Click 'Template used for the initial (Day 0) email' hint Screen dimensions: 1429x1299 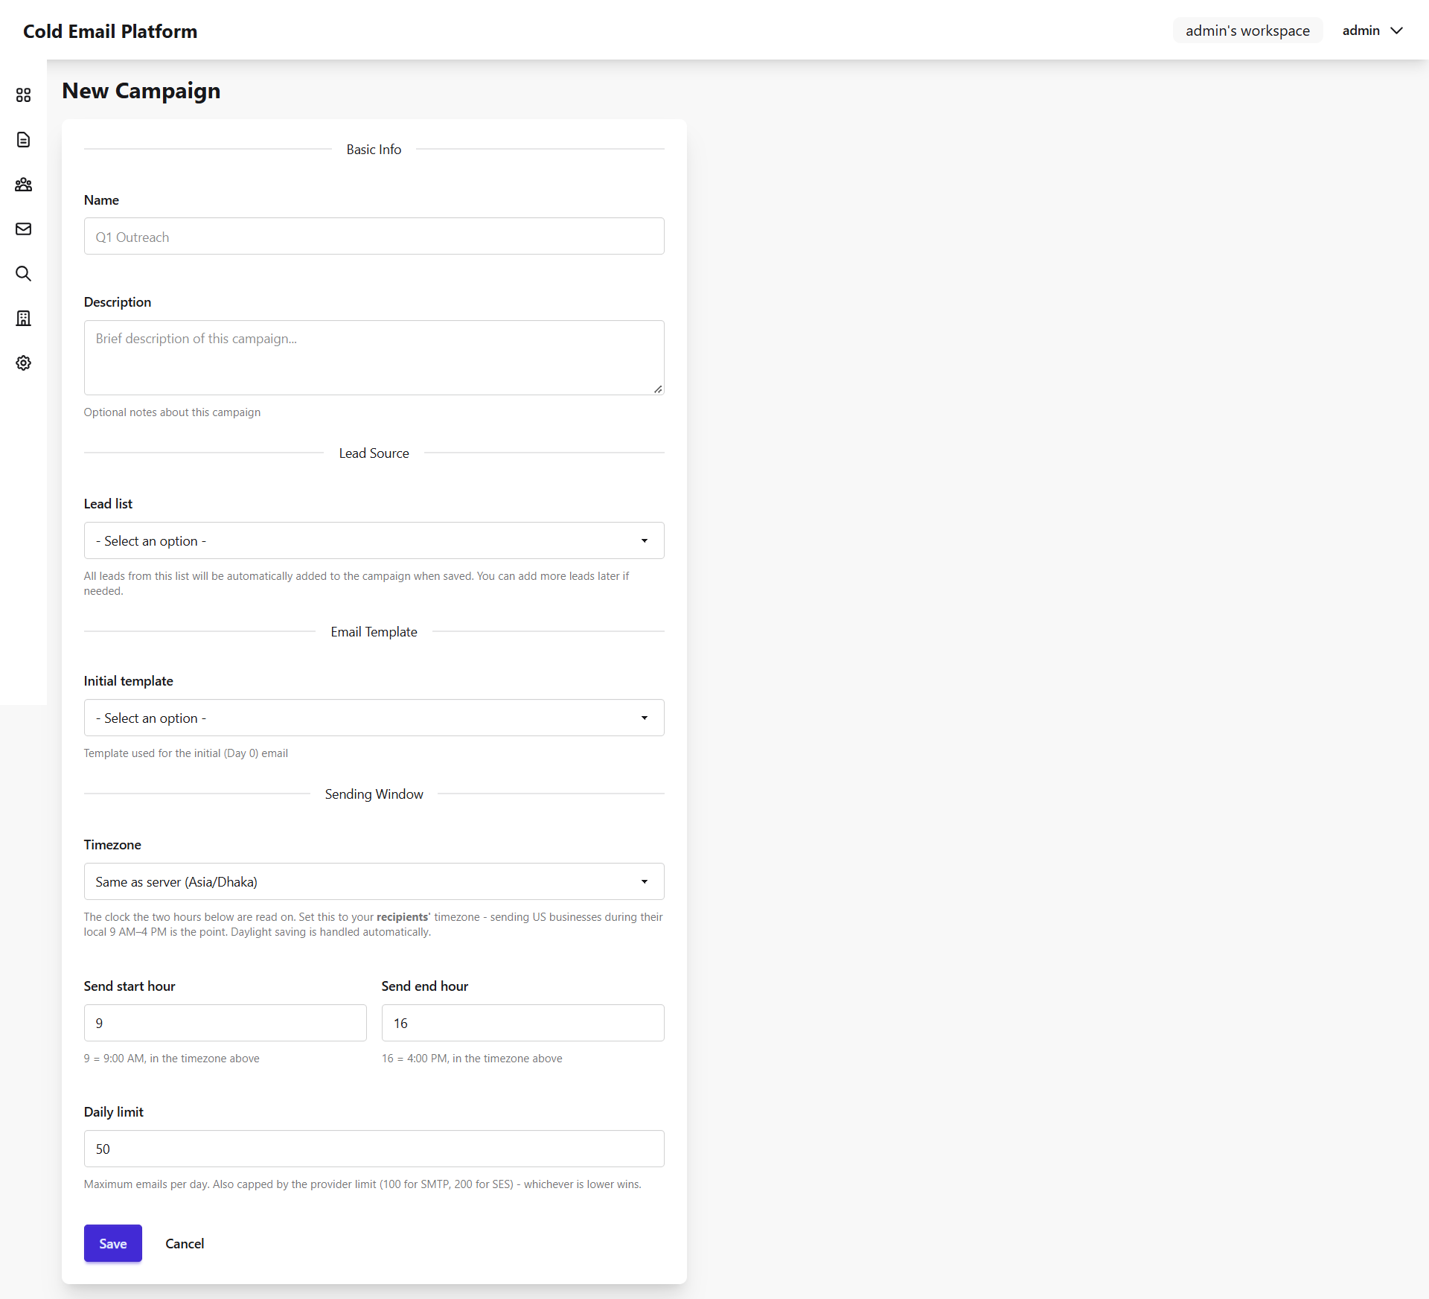click(185, 753)
